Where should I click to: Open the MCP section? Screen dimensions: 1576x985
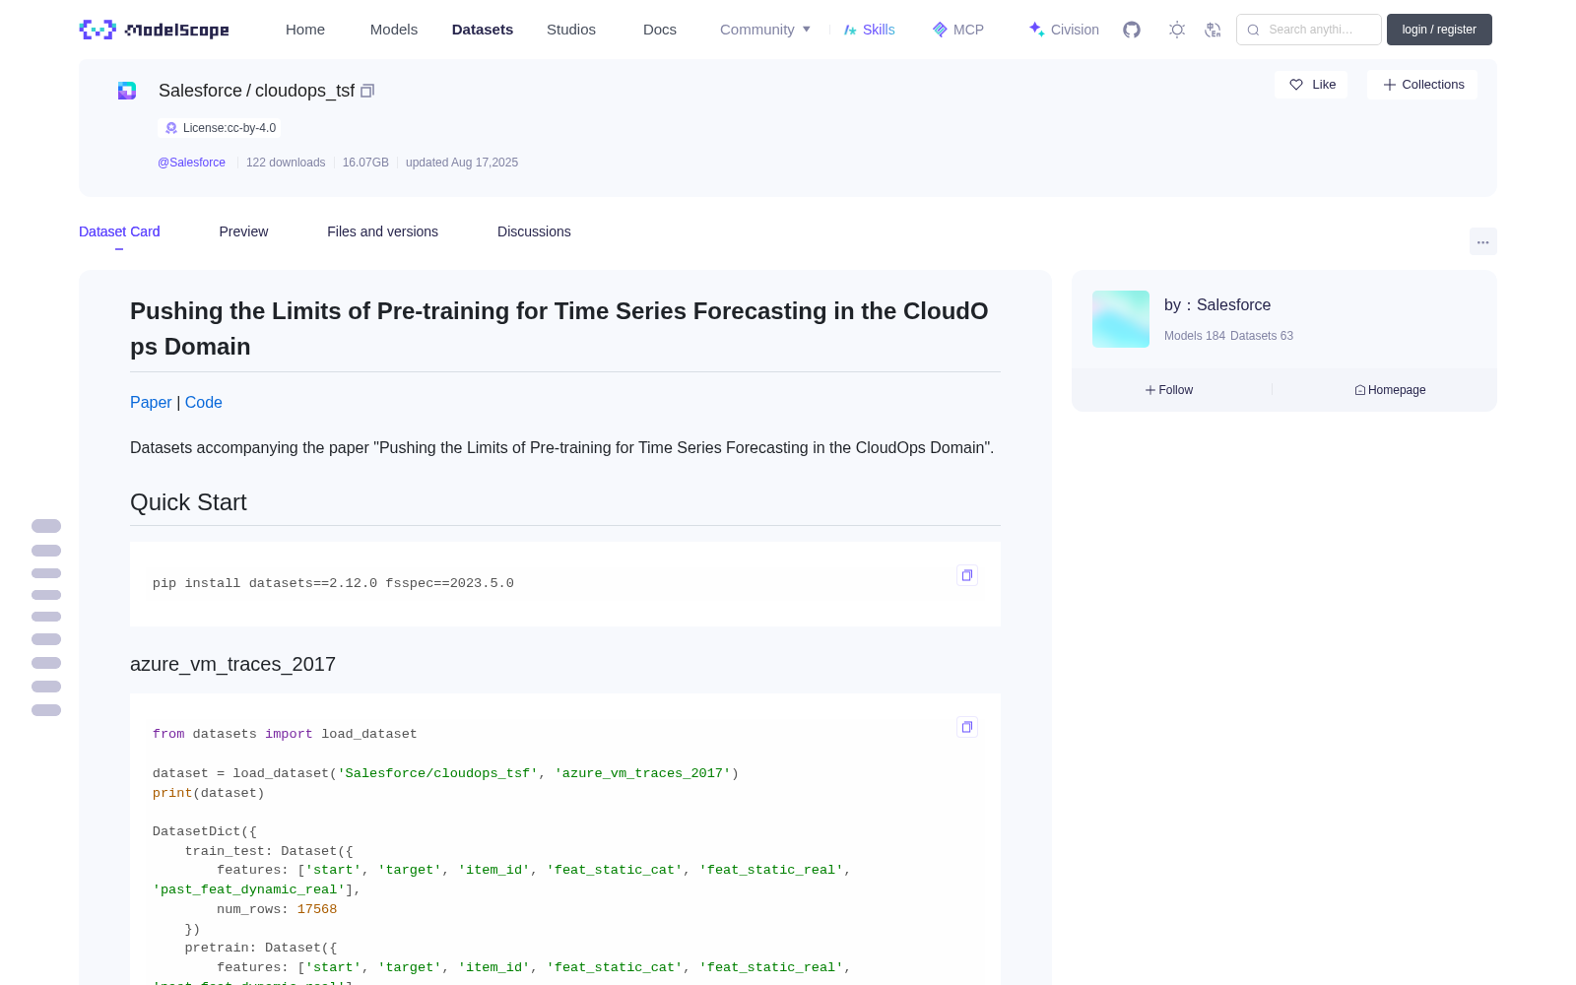click(957, 30)
